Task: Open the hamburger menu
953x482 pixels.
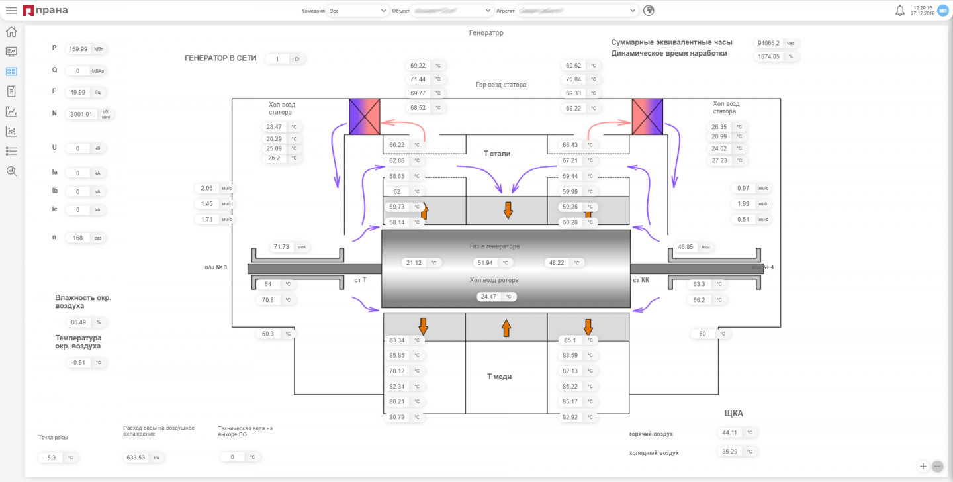Action: click(x=11, y=10)
